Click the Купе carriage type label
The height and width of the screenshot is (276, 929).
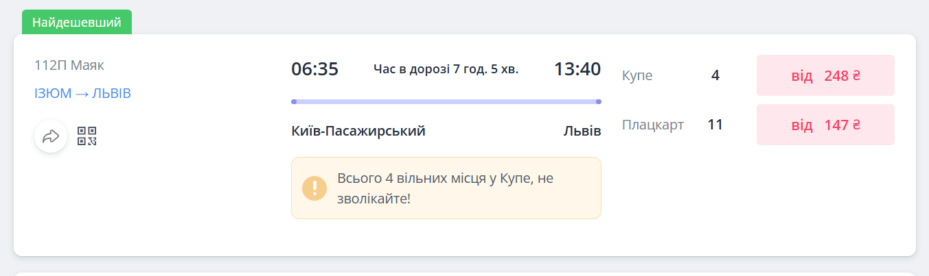[637, 75]
